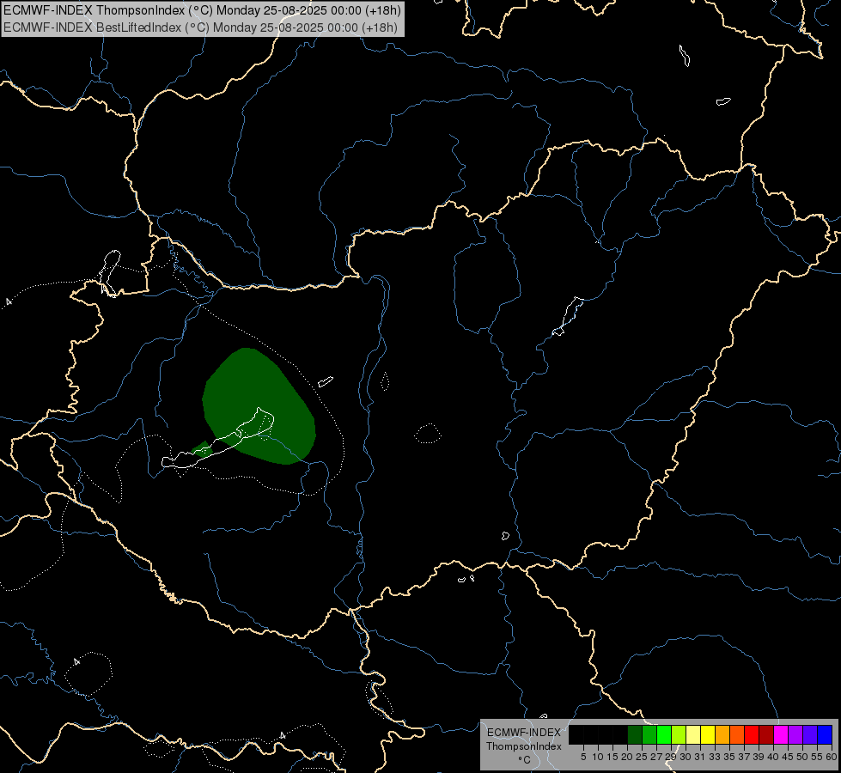Choose the violet 50–55 legend swatch
Screen dimensions: 841x773
810,734
